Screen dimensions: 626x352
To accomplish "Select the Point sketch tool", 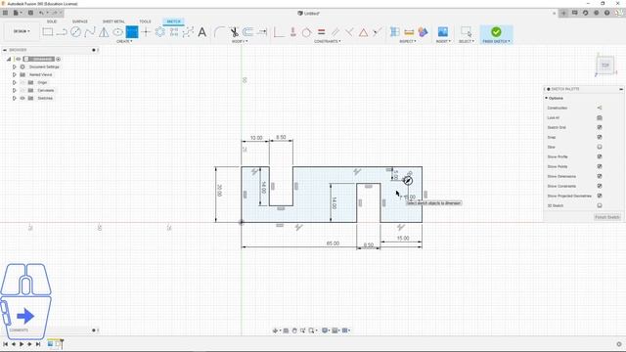I will (146, 32).
